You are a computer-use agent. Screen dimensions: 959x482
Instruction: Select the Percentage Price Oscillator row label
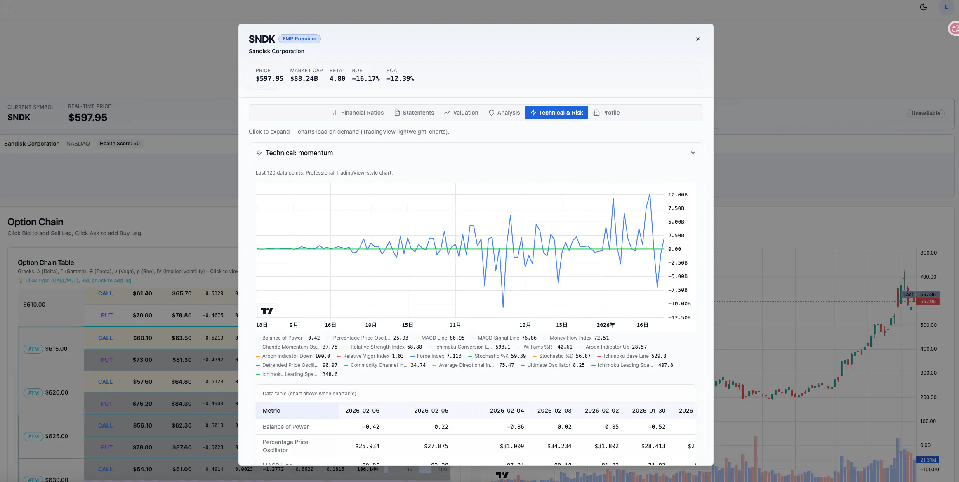(285, 446)
